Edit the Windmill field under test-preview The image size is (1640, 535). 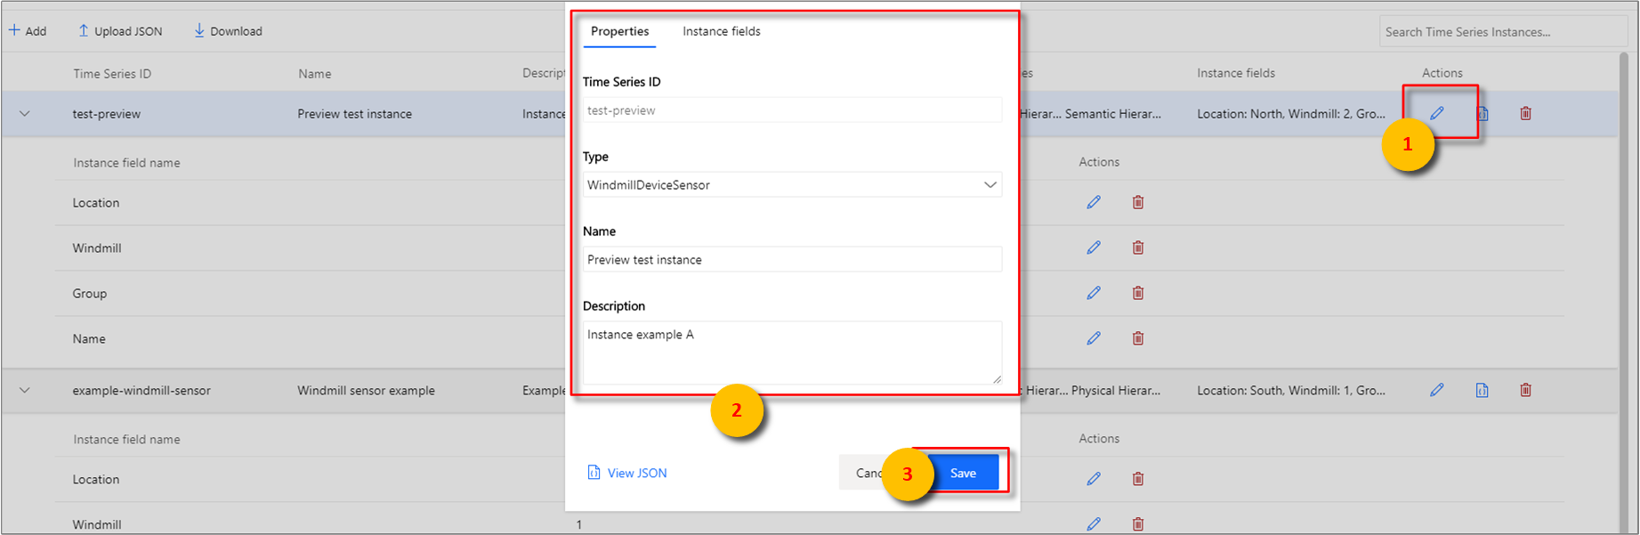(1094, 247)
